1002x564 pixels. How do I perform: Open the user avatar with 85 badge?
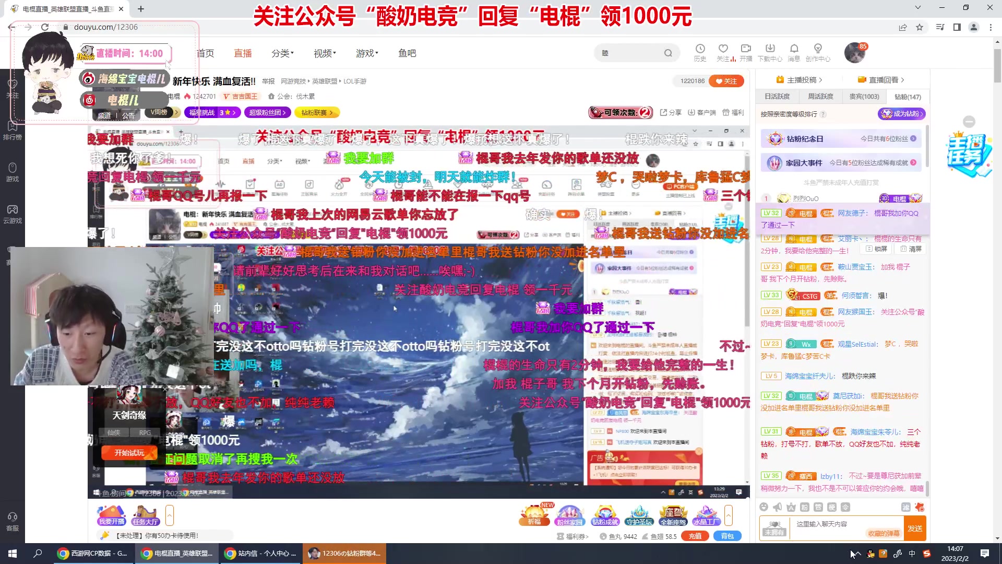click(x=855, y=53)
